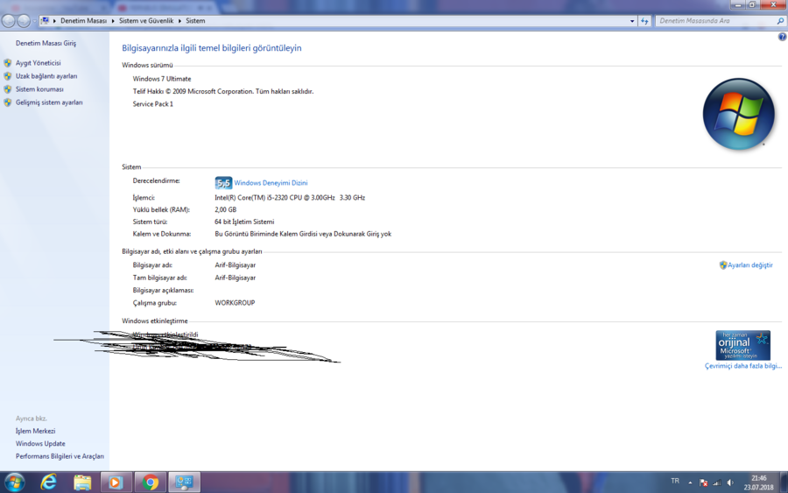Click the 2,00 GB RAM value

[226, 209]
